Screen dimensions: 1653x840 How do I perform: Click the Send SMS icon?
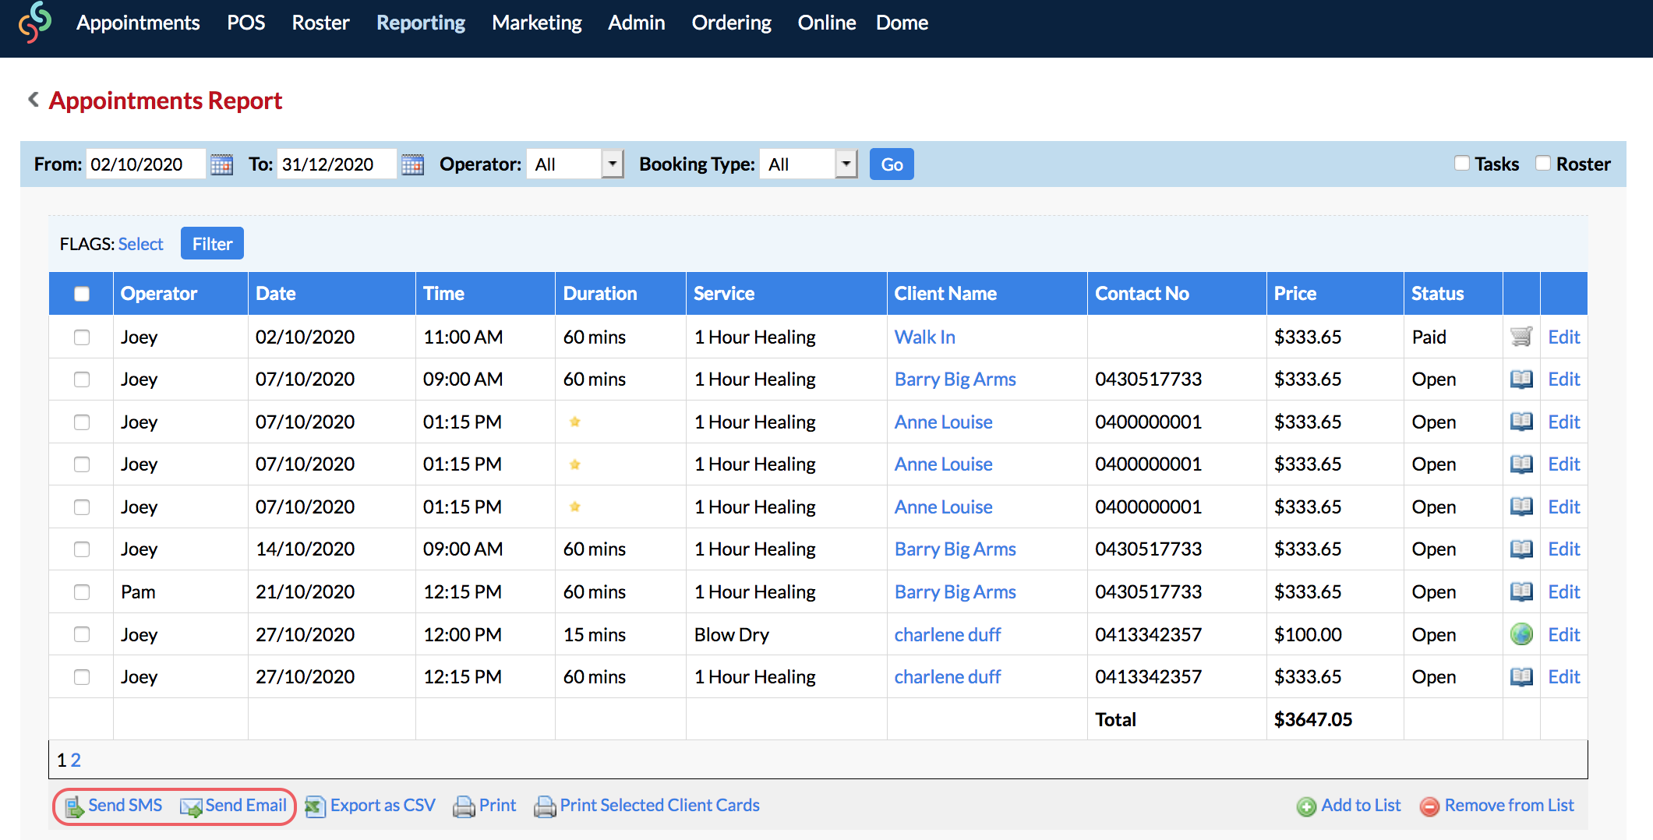[74, 806]
